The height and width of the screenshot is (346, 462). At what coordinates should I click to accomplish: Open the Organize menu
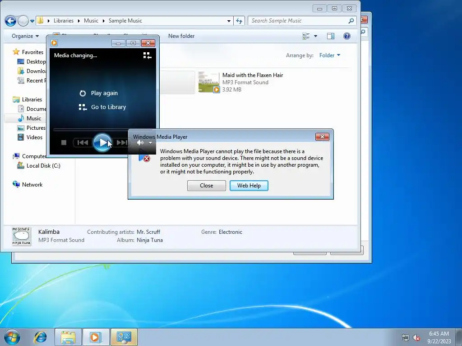click(25, 36)
